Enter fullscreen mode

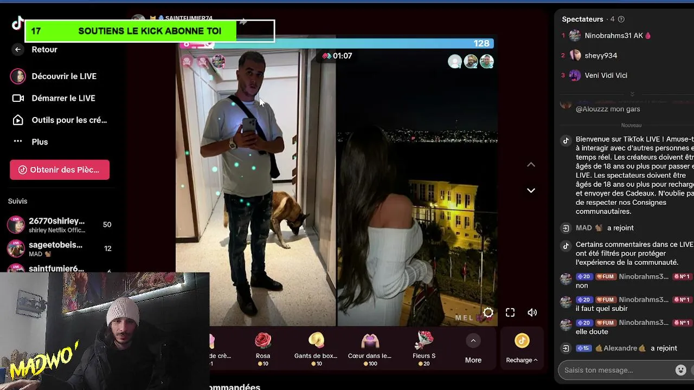click(x=510, y=313)
